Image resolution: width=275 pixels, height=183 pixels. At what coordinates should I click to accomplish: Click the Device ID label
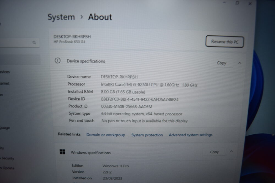pyautogui.click(x=77, y=99)
